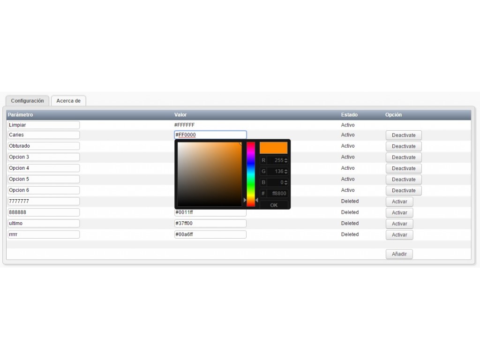This screenshot has width=480, height=360.
Task: Click the Estado column header
Action: [349, 114]
